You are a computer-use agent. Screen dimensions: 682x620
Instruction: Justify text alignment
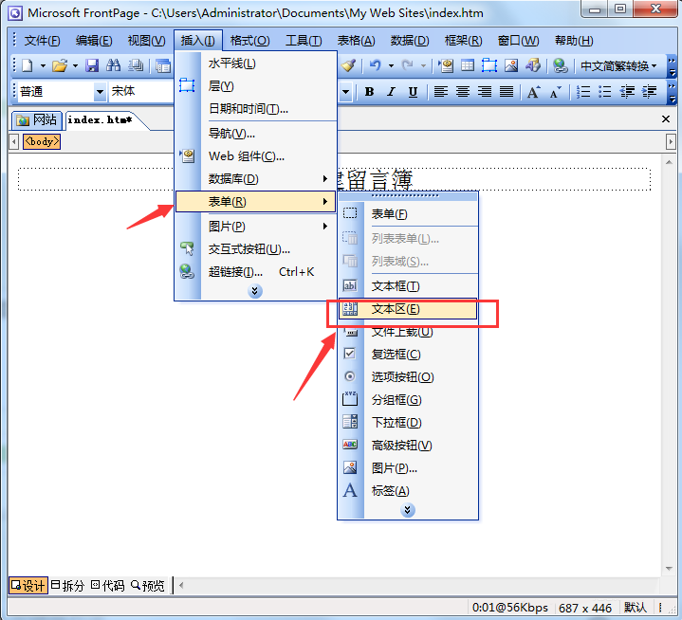pyautogui.click(x=506, y=92)
